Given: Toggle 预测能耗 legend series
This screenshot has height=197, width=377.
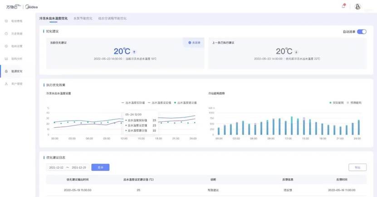Looking at the screenshot, I should pyautogui.click(x=354, y=103).
